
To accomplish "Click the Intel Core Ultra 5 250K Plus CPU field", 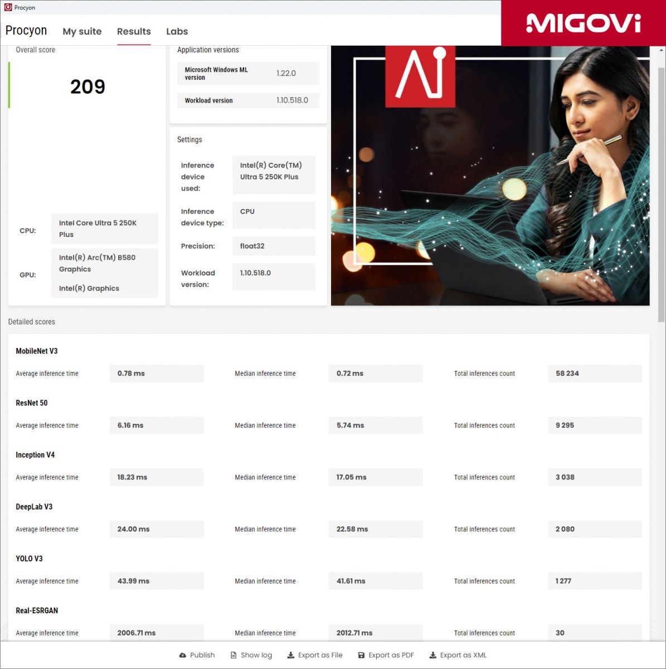I will click(105, 229).
